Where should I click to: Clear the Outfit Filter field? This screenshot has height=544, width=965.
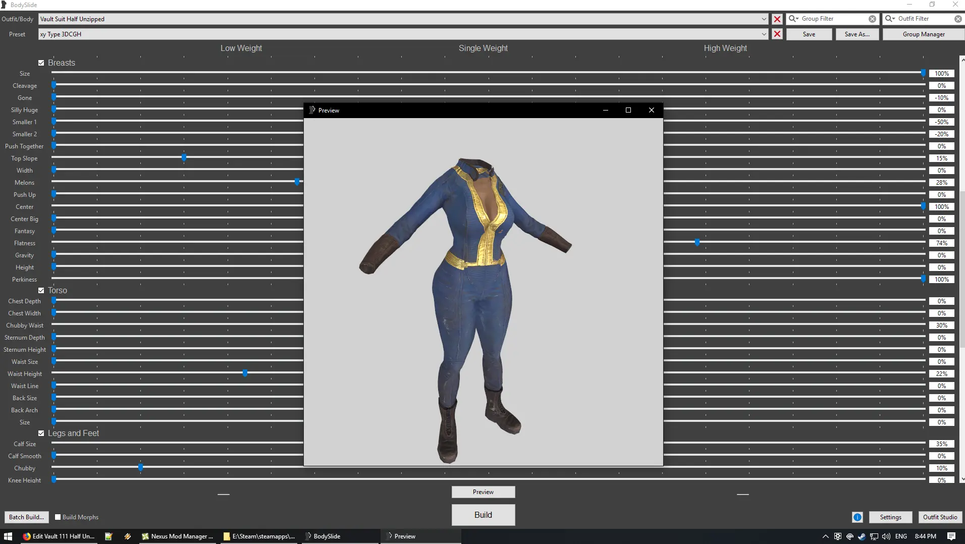958,19
